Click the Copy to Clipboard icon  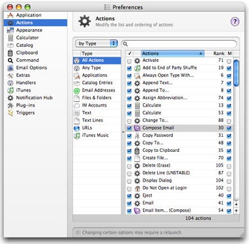point(137,151)
